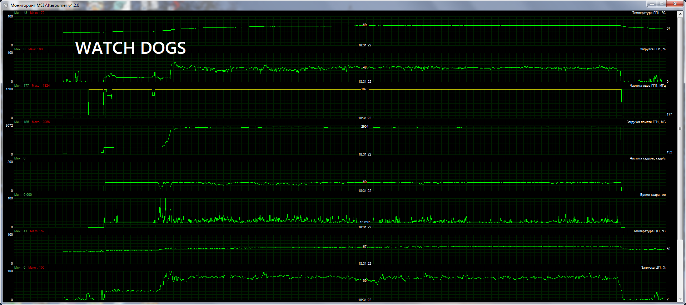Click the 200 axis label on the framerate graph
This screenshot has height=305, width=686.
pyautogui.click(x=10, y=162)
